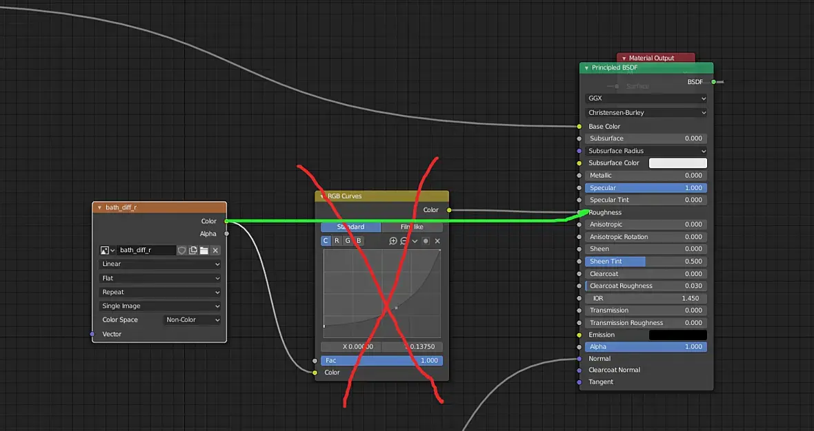
Task: Click the Base Color input socket
Action: click(579, 127)
